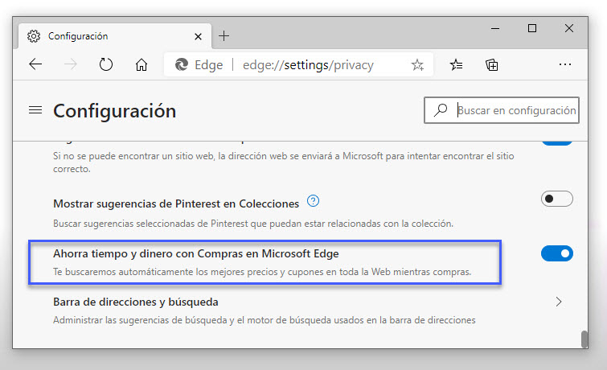Open the Configuración hamburger menu
The height and width of the screenshot is (370, 607).
[x=35, y=110]
